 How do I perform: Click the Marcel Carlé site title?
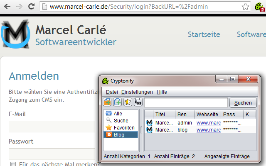(x=71, y=30)
